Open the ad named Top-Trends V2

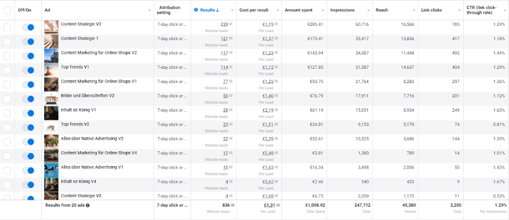coord(75,124)
